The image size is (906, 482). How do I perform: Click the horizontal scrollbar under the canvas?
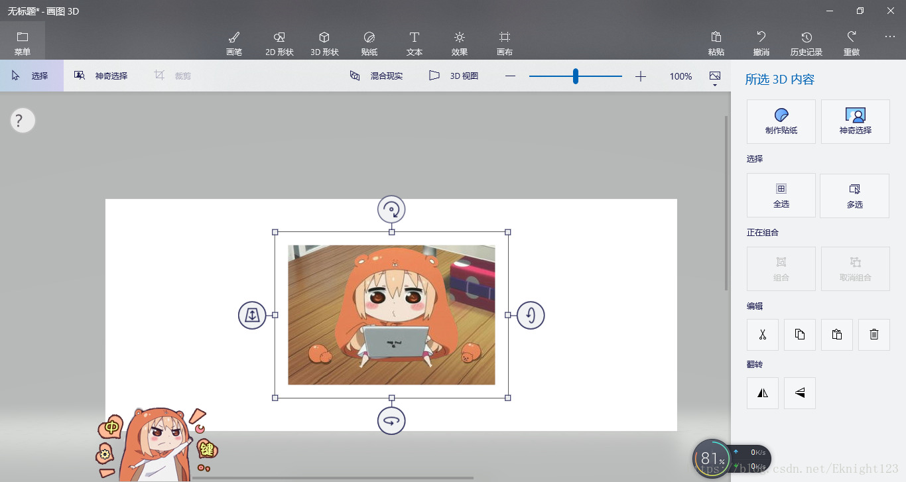pyautogui.click(x=332, y=478)
